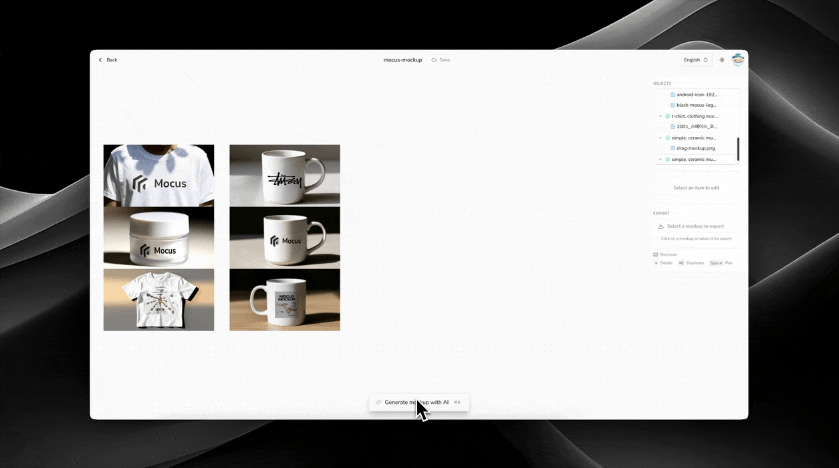Image resolution: width=839 pixels, height=468 pixels.
Task: Collapse the first simple ceramic mug entry
Action: [x=659, y=137]
